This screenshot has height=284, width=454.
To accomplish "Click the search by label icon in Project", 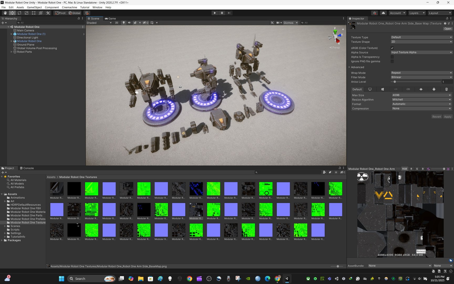I will (330, 173).
